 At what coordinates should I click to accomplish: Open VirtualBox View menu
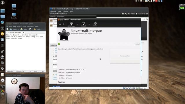pos(59,12)
